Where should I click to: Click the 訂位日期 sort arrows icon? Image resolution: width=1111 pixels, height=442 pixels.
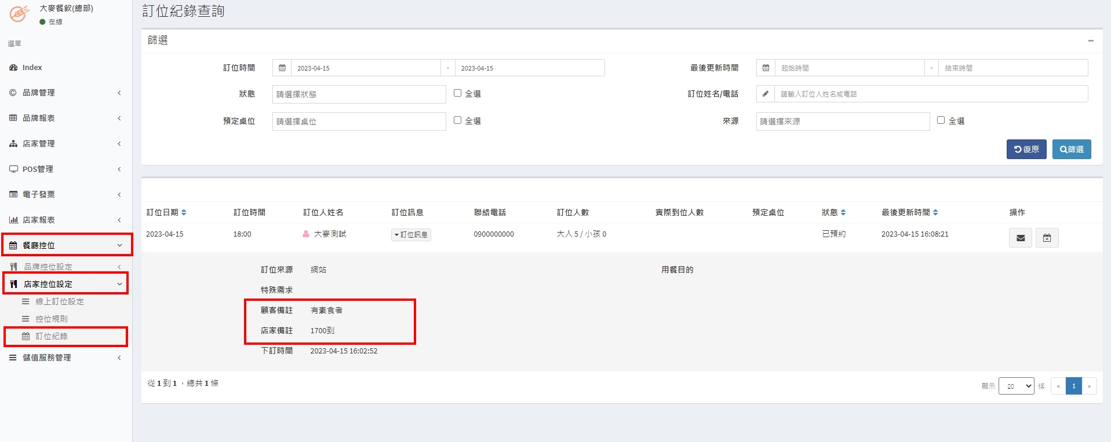pyautogui.click(x=184, y=212)
